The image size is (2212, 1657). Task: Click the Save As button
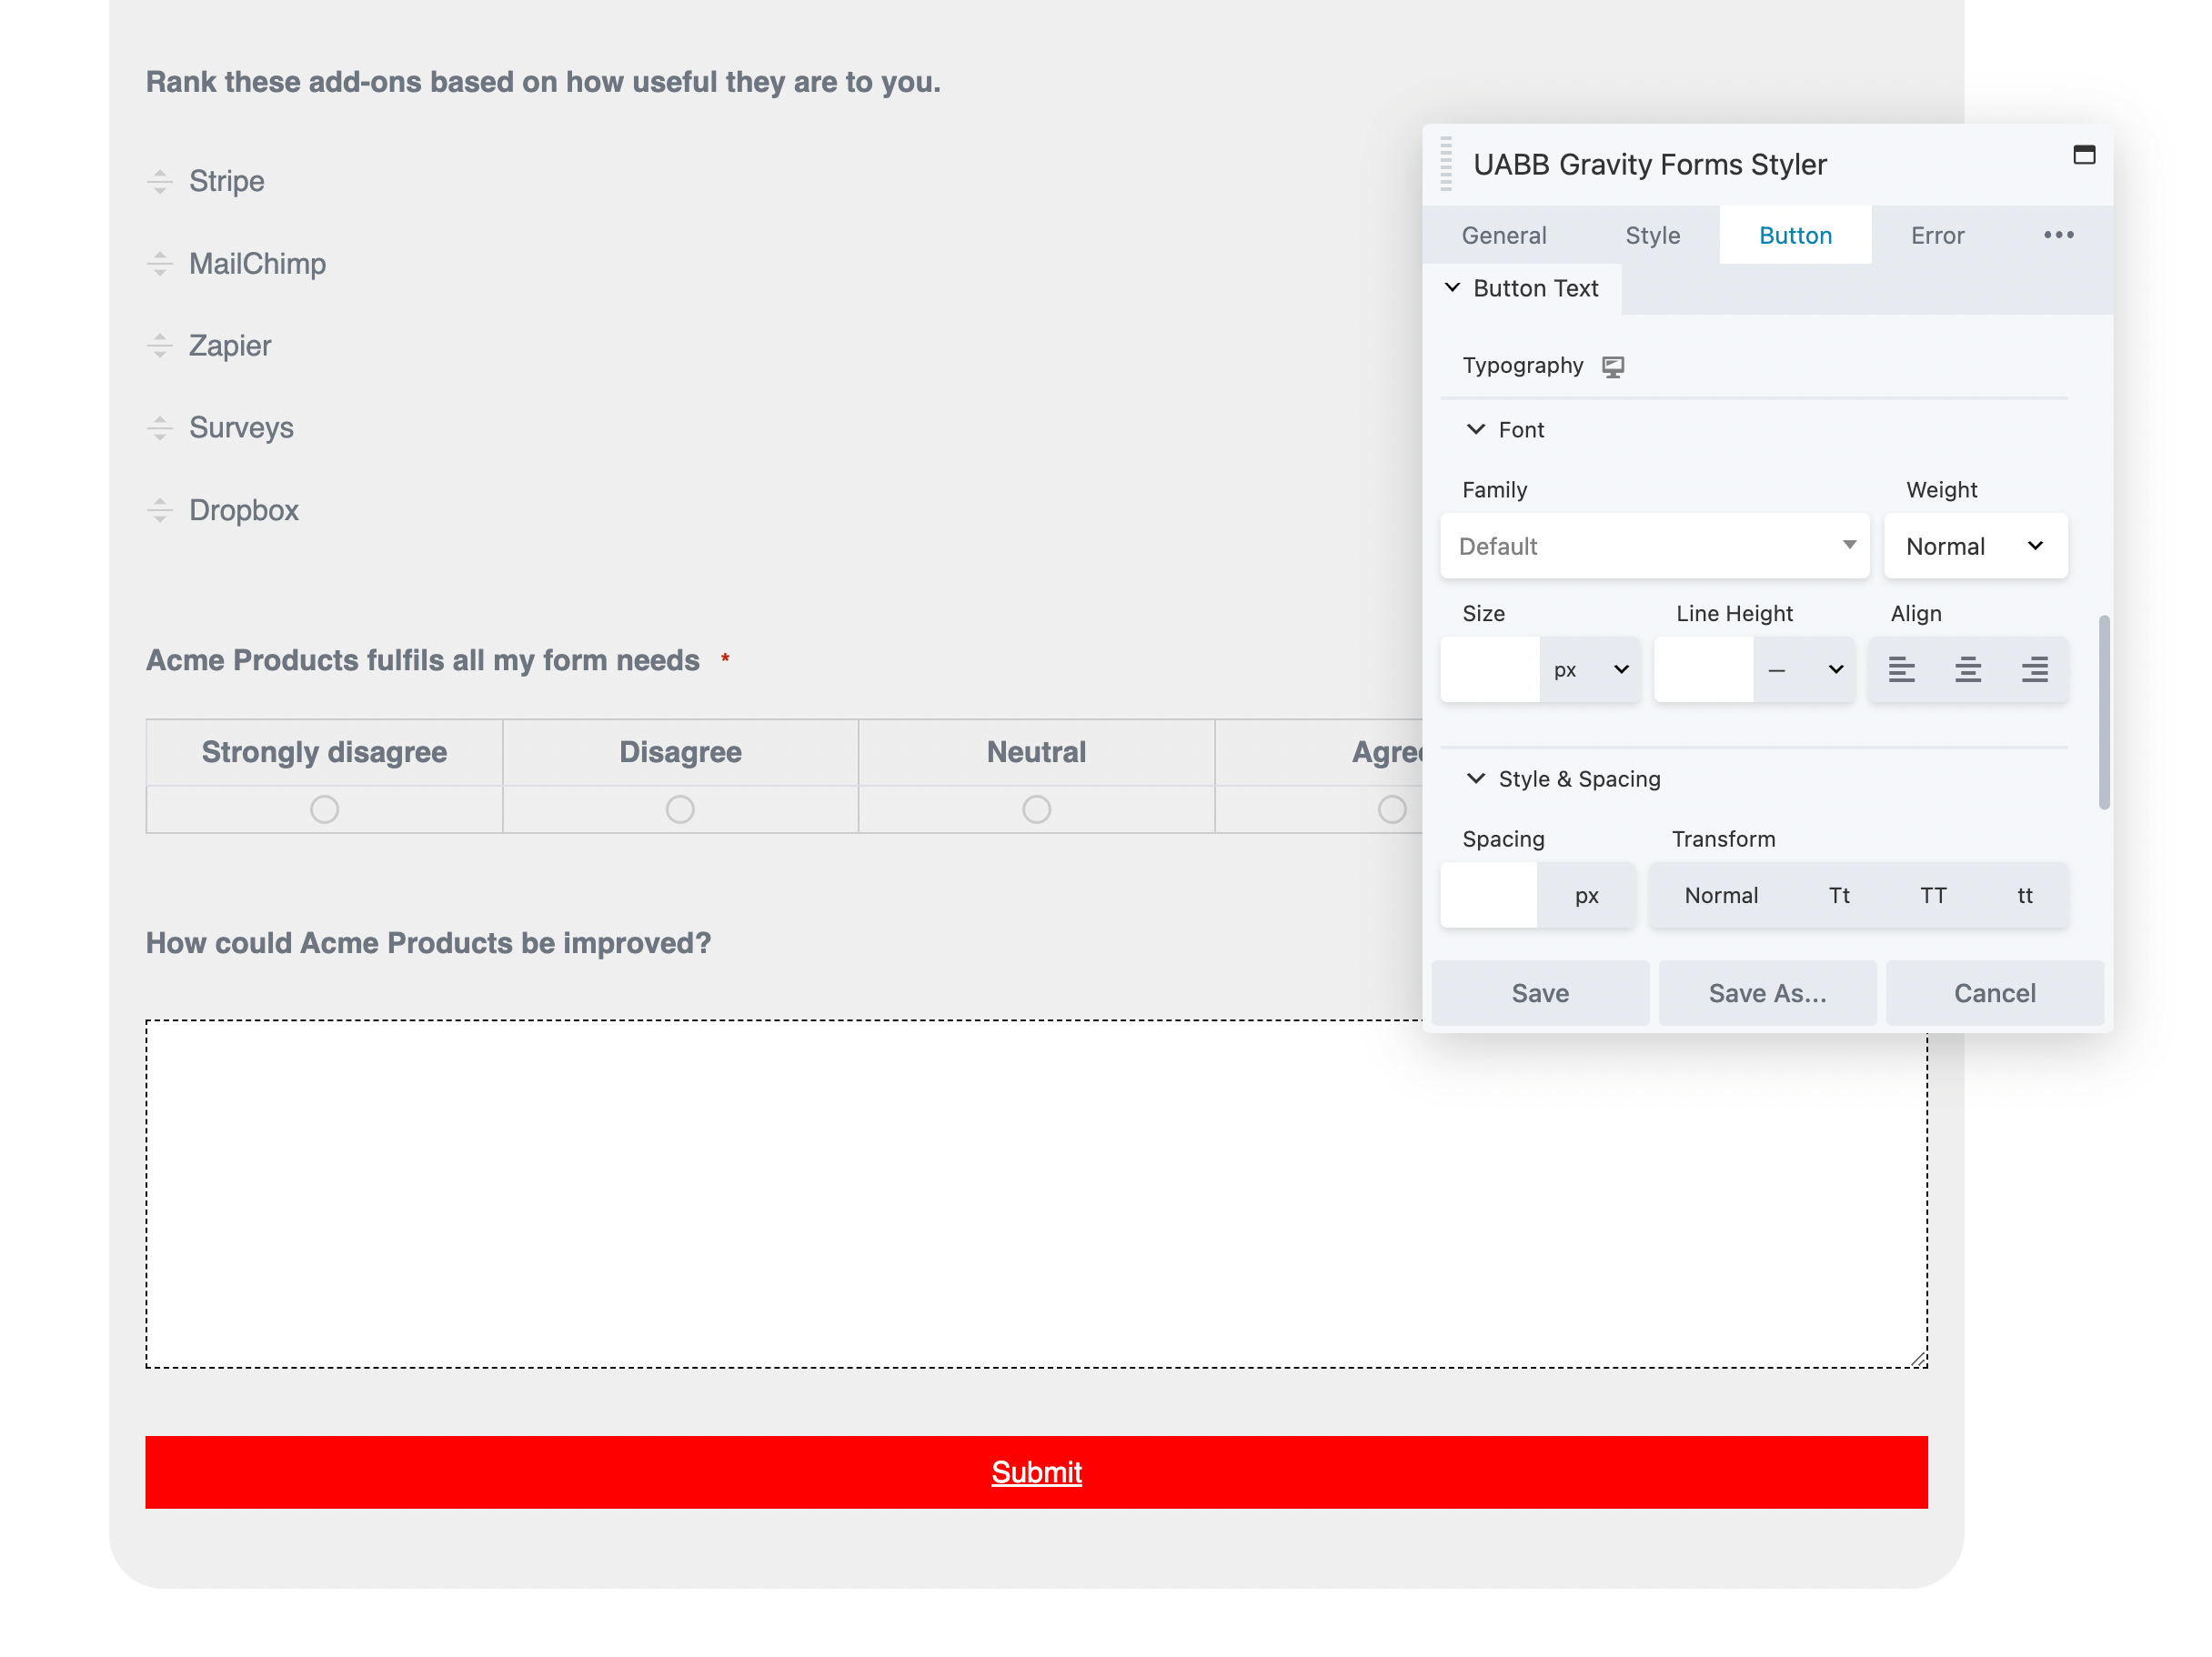click(1768, 992)
